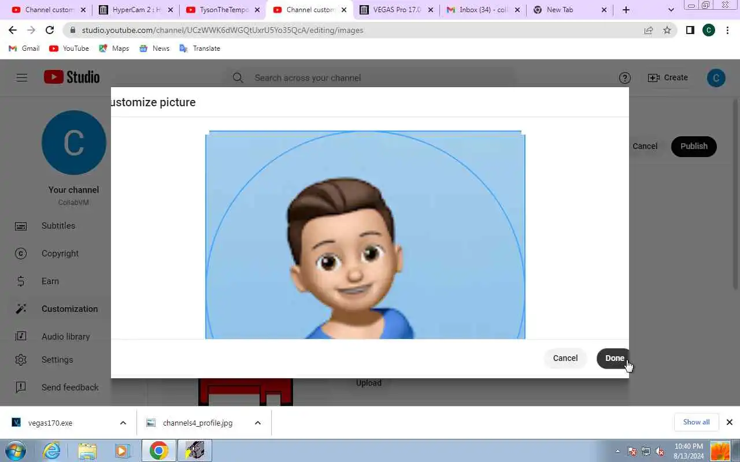Click the Subtitles sidebar icon
740x462 pixels.
[21, 226]
